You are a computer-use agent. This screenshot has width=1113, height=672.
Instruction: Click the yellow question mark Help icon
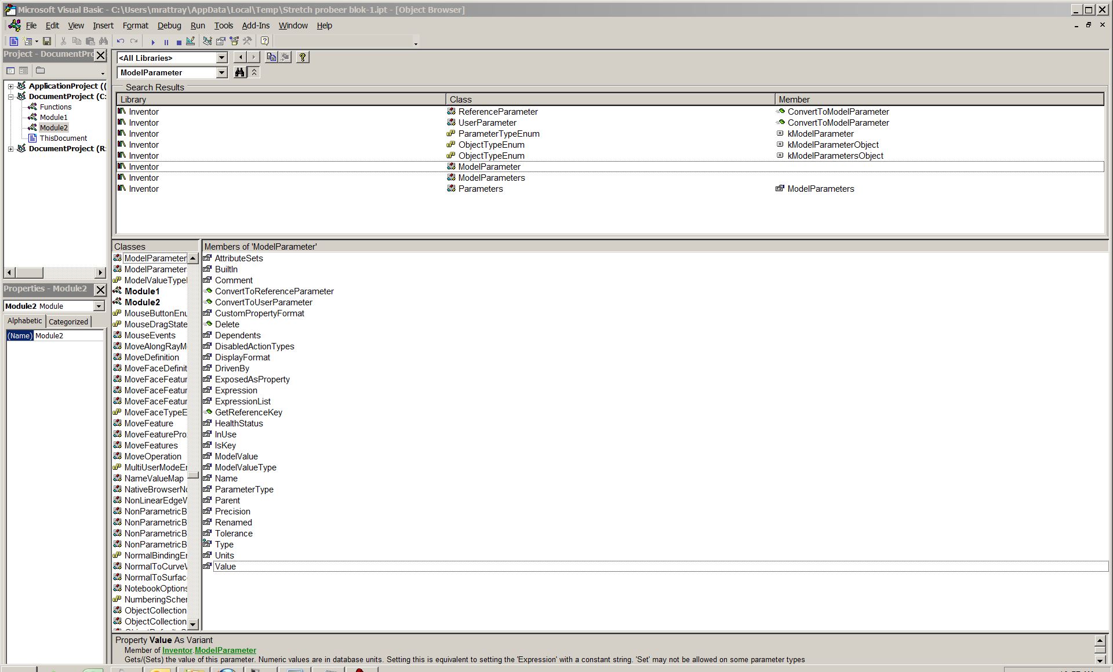[303, 57]
